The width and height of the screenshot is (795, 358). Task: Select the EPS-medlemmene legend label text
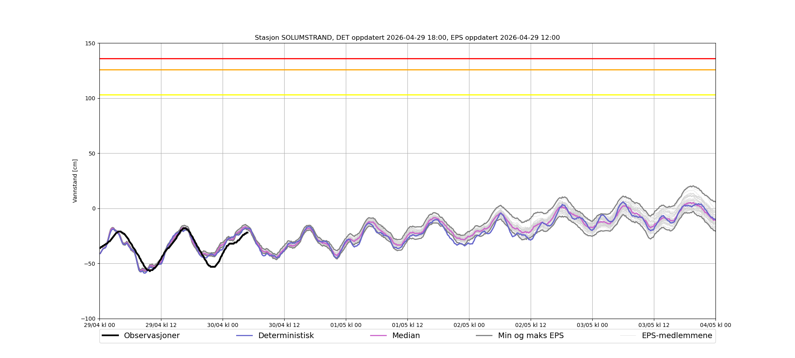(677, 336)
